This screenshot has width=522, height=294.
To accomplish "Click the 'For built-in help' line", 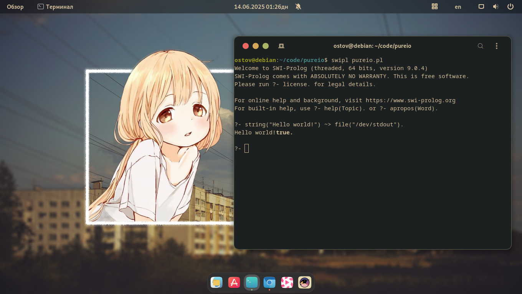I will (x=336, y=108).
